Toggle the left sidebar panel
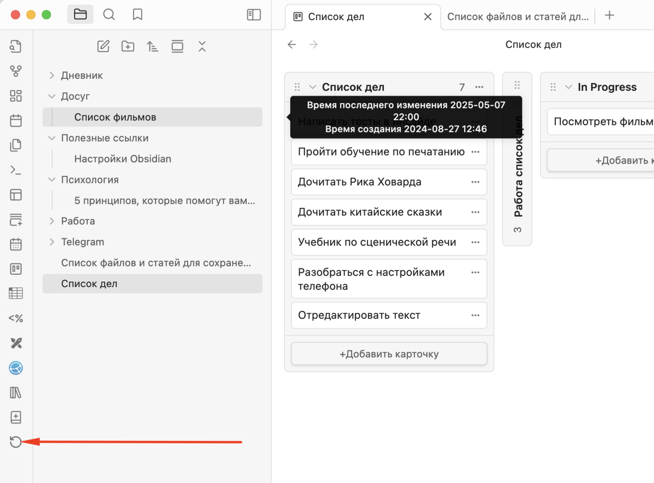 [253, 15]
